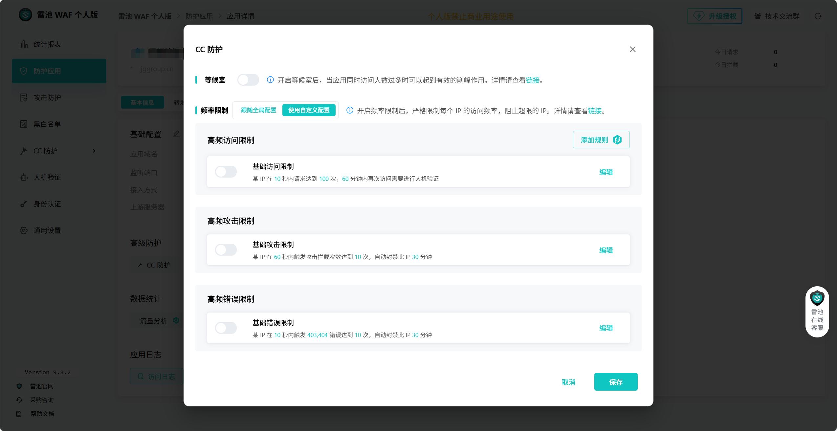837x431 pixels.
Task: Select the 使用自定义配置 option
Action: point(309,110)
